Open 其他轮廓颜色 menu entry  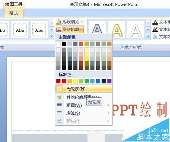click(84, 97)
